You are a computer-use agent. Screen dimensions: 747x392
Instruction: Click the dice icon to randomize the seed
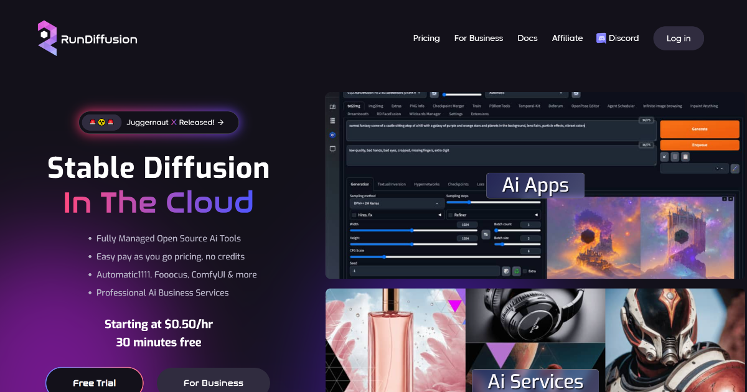point(505,271)
